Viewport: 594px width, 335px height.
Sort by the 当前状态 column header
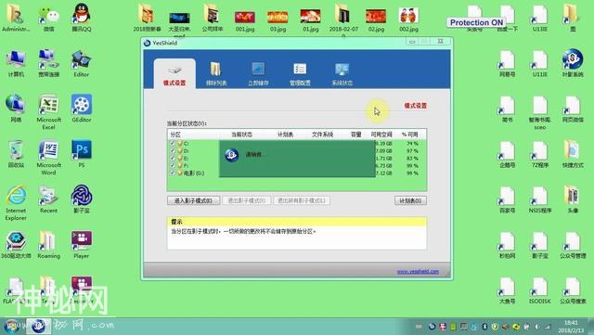click(x=241, y=135)
